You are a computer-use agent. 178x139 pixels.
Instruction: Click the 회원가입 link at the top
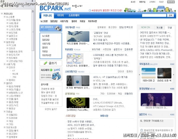142,2
